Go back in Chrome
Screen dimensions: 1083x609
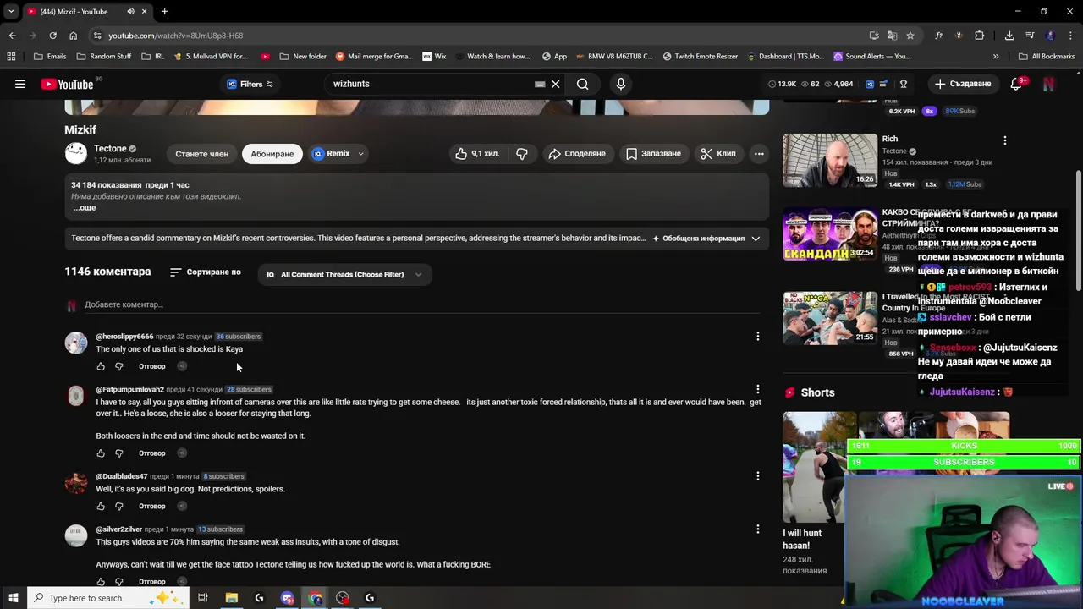pos(12,36)
